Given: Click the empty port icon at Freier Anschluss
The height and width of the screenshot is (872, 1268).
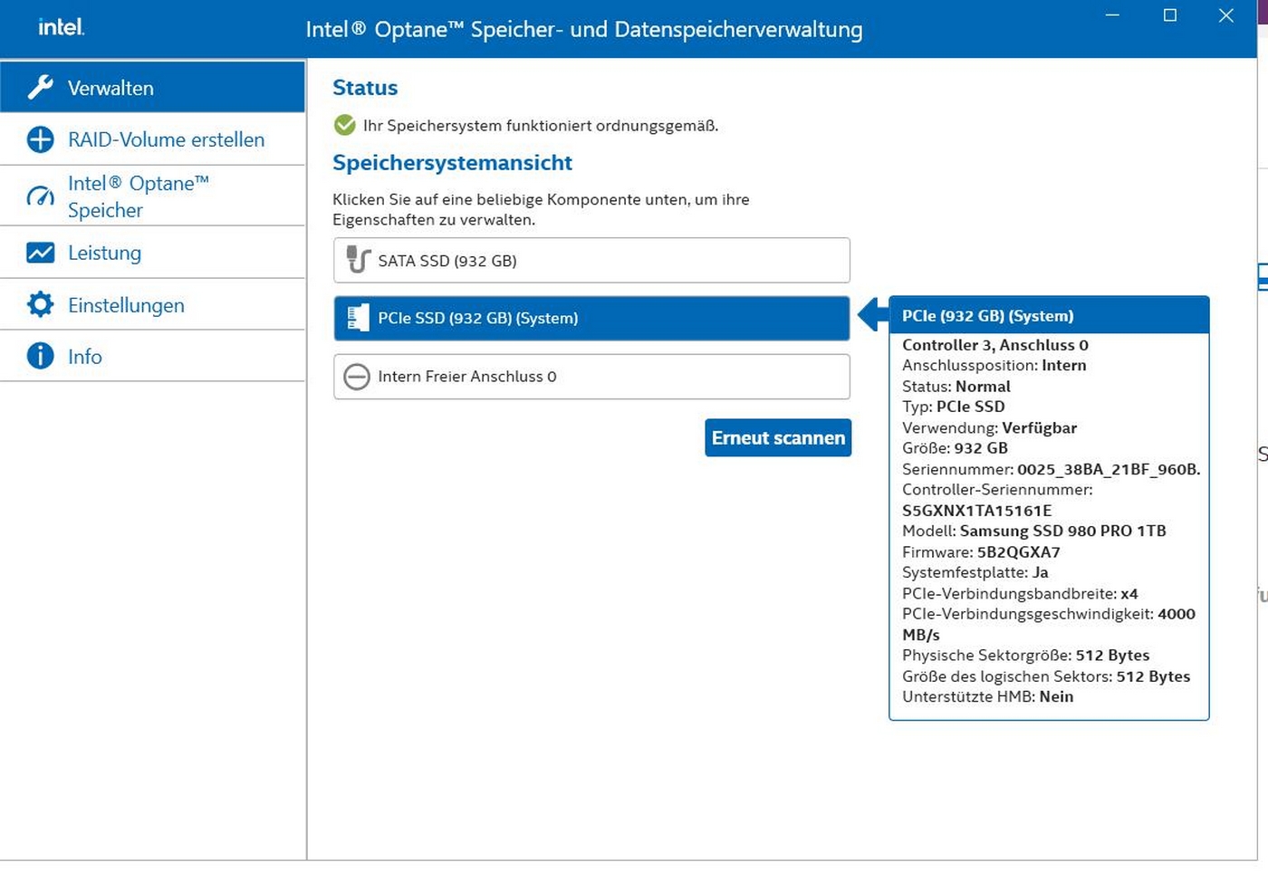Looking at the screenshot, I should [x=357, y=377].
